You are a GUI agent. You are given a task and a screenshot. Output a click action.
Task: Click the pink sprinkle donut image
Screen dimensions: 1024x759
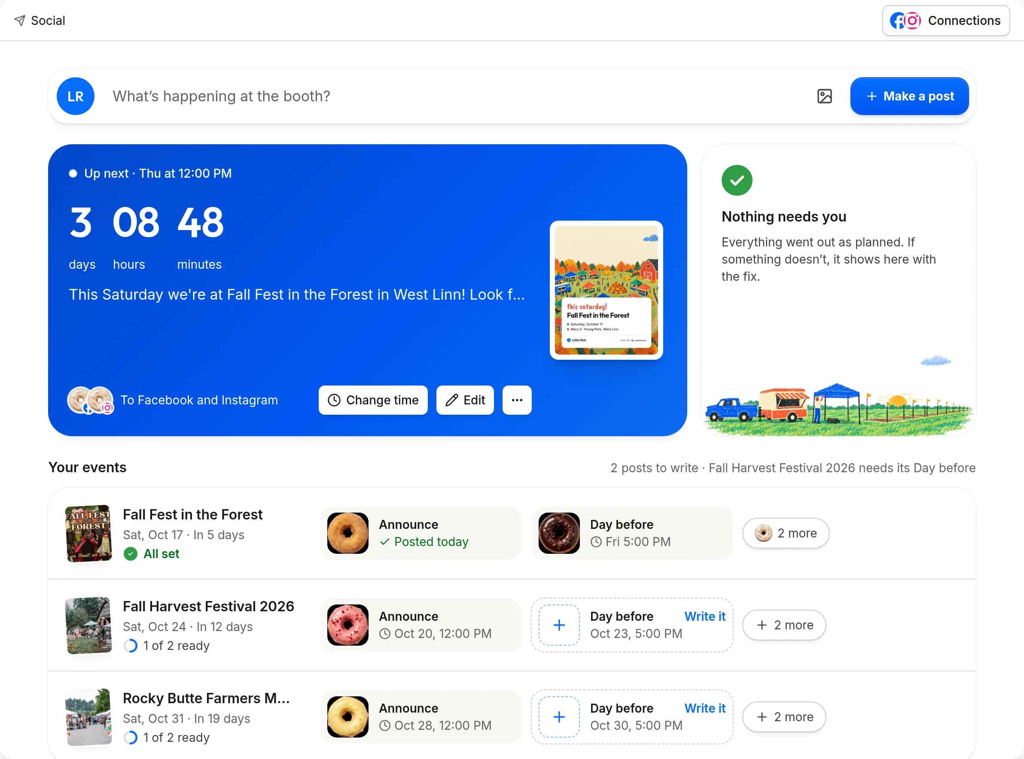pyautogui.click(x=347, y=625)
